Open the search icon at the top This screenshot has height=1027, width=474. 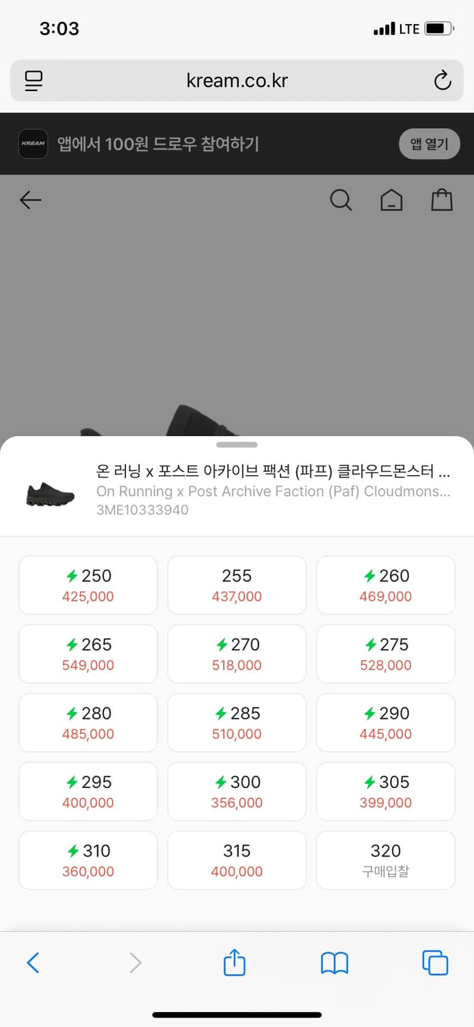click(341, 200)
